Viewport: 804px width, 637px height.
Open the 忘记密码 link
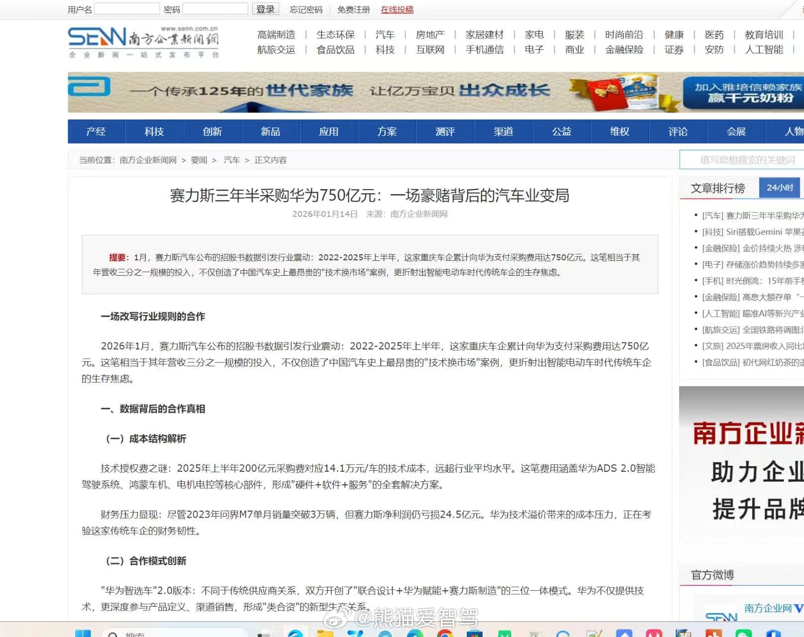[306, 9]
